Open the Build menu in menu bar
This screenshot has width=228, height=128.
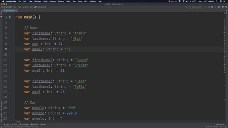pyautogui.click(x=68, y=1)
